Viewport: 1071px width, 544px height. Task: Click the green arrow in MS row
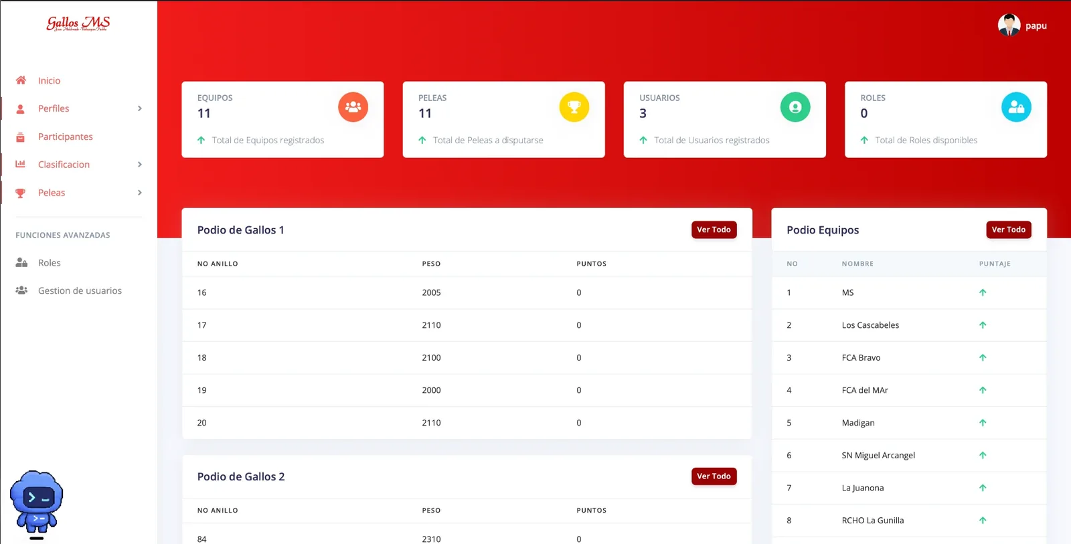(x=983, y=292)
